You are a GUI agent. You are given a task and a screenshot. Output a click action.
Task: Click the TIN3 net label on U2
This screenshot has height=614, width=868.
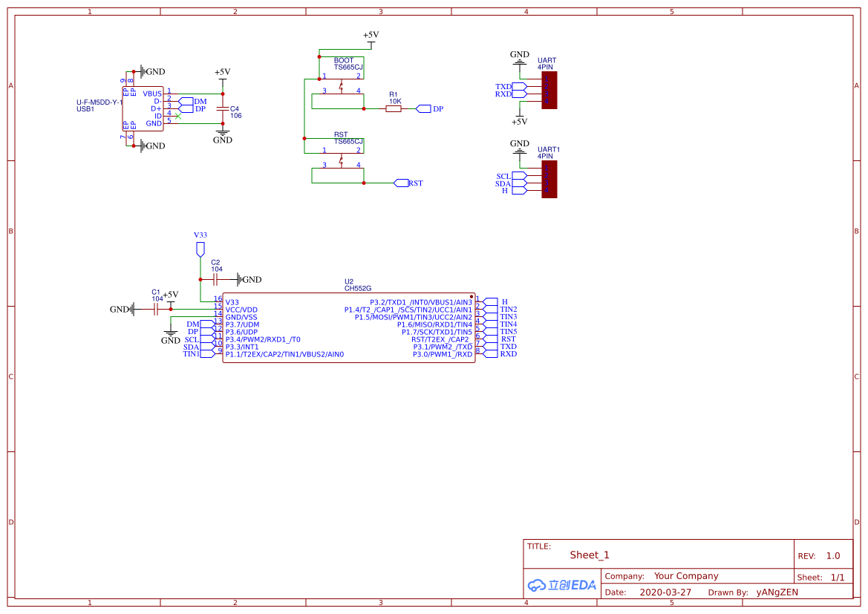[x=508, y=317]
